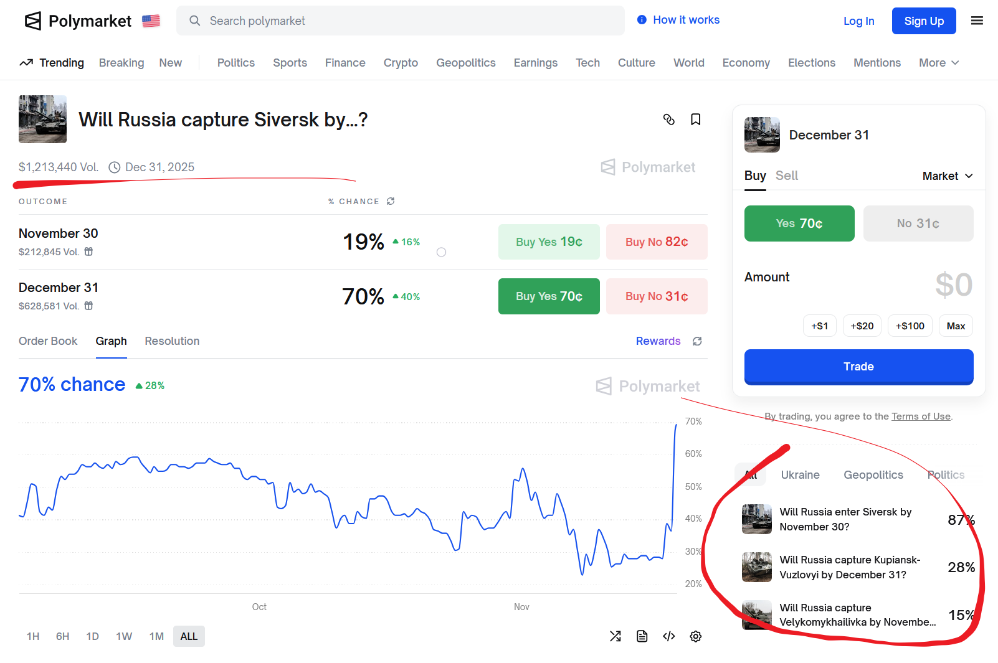
Task: Open the Terms of Use link
Action: click(921, 416)
